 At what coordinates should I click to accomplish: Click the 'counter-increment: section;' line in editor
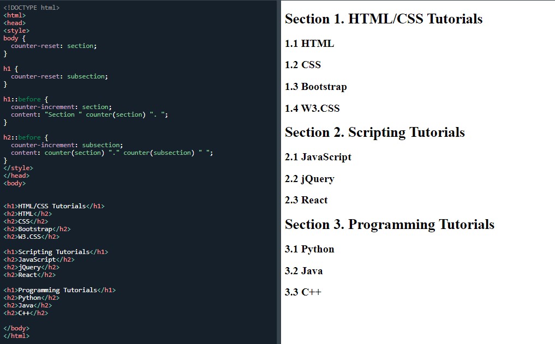(61, 107)
